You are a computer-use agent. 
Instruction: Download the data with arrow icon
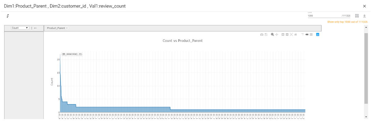[365, 16]
